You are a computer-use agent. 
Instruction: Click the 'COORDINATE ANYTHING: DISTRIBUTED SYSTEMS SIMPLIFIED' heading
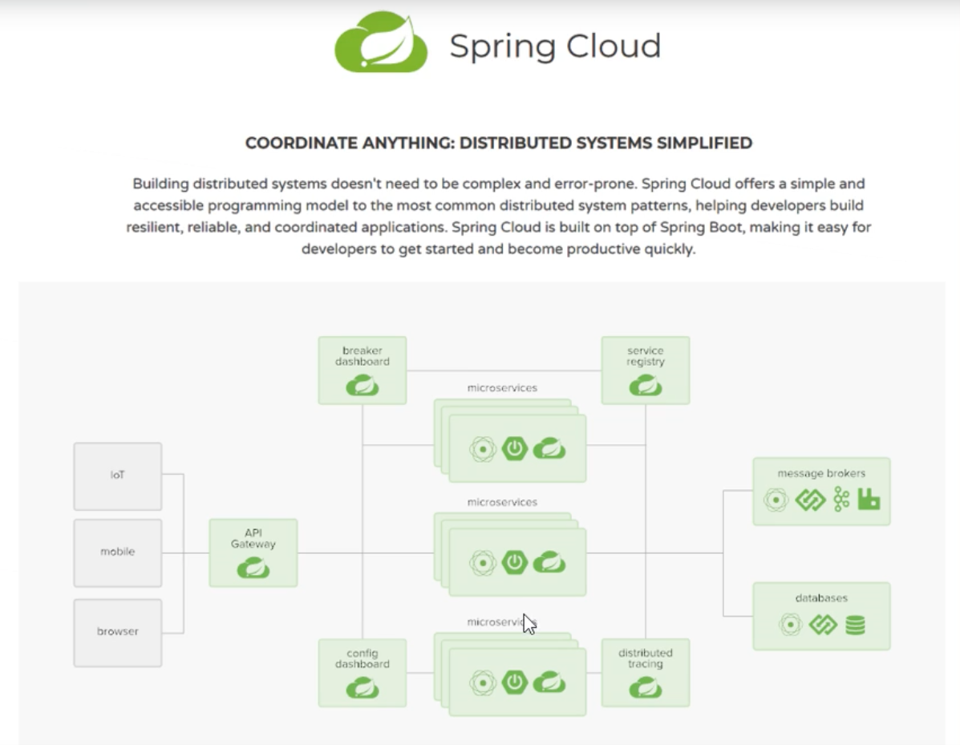pyautogui.click(x=498, y=143)
